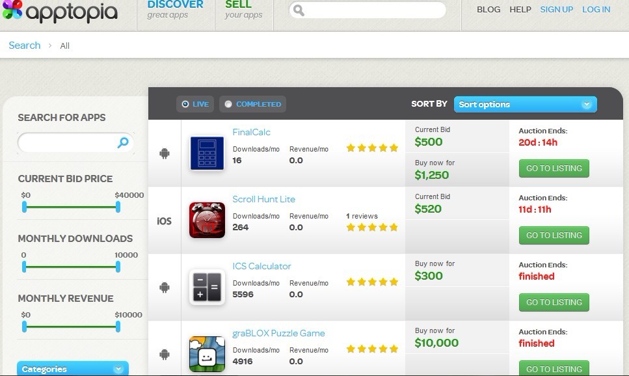Focus the Search For Apps input field
This screenshot has width=629, height=376.
[x=75, y=142]
